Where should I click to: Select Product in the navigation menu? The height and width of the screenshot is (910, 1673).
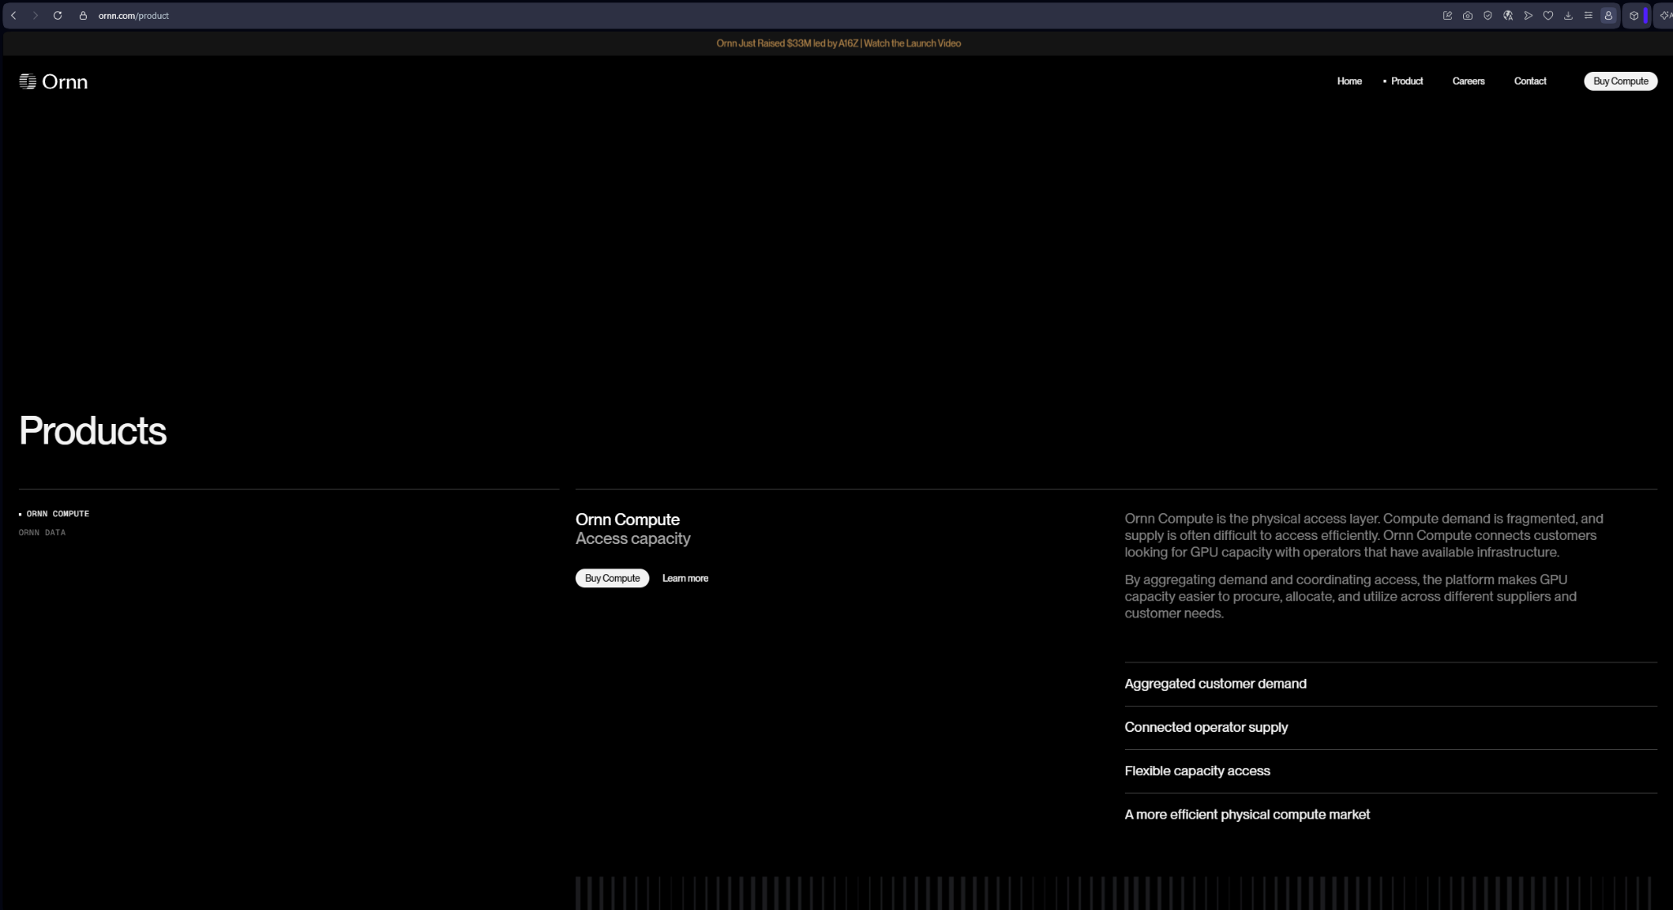(x=1406, y=81)
